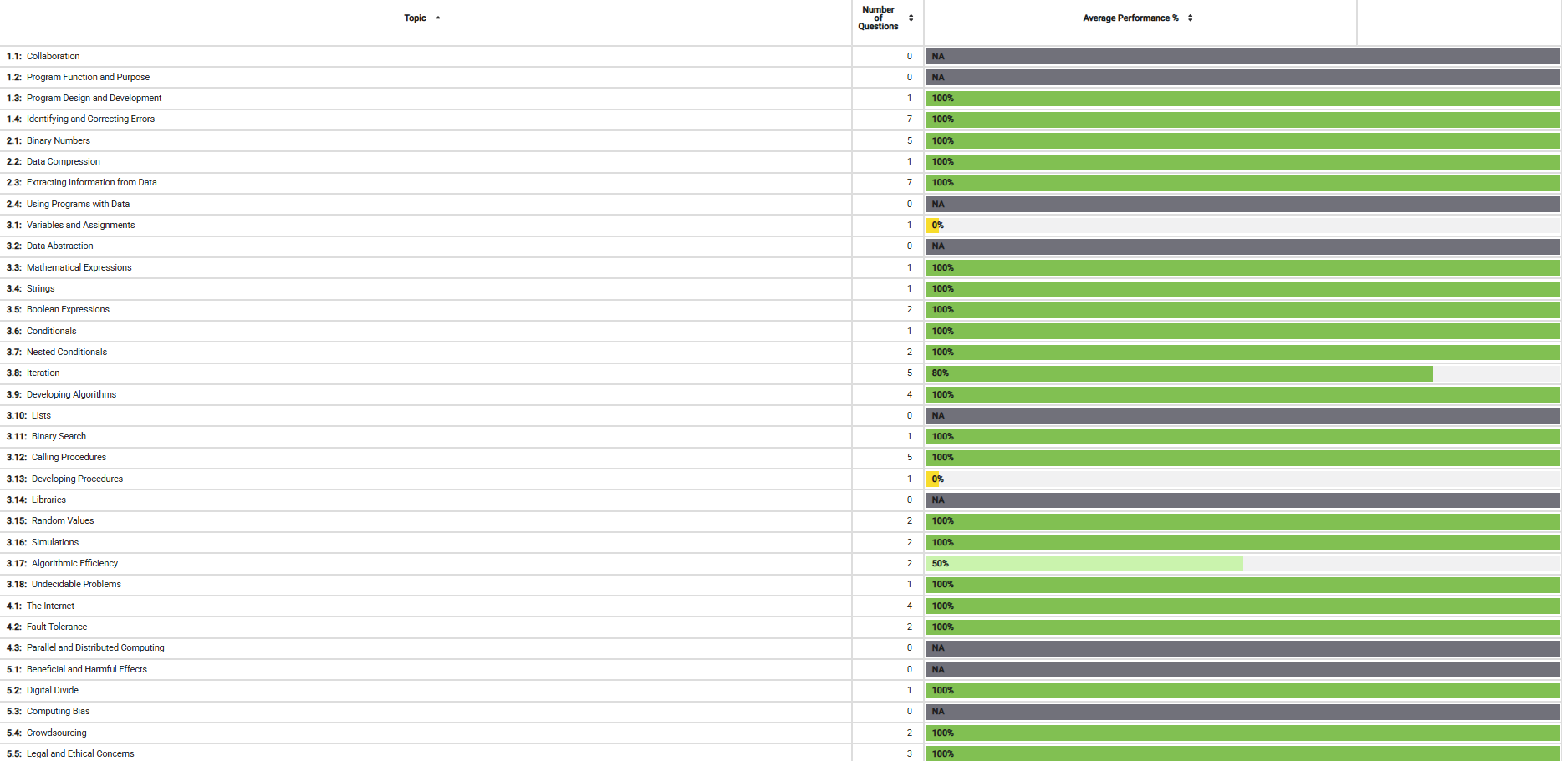Screen dimensions: 1566x761
Task: Click the 0% bar for Variables and Assignments
Action: pyautogui.click(x=934, y=226)
